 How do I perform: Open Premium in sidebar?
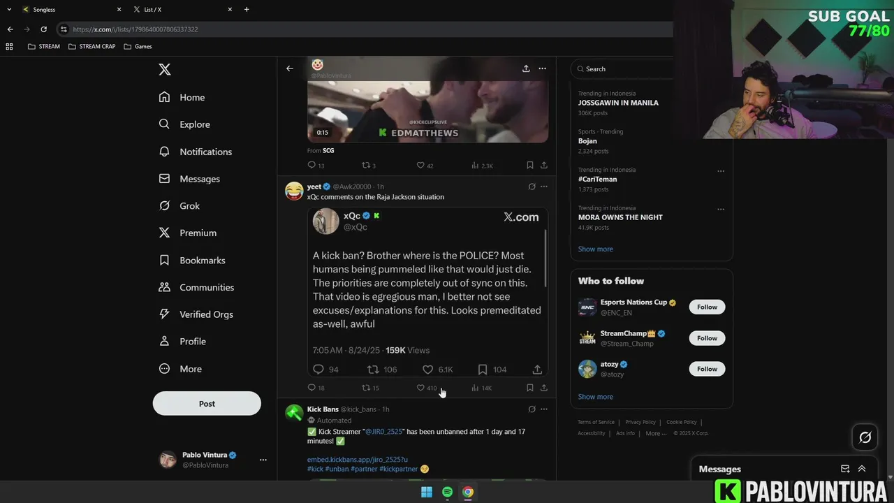point(187,233)
